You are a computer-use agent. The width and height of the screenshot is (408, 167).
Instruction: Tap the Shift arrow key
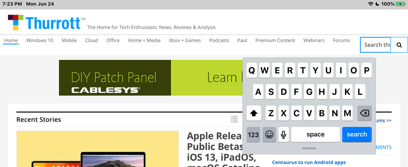254,113
